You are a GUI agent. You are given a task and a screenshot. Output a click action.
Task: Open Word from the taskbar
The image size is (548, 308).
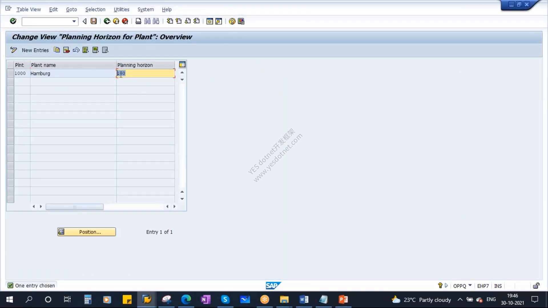coord(304,299)
